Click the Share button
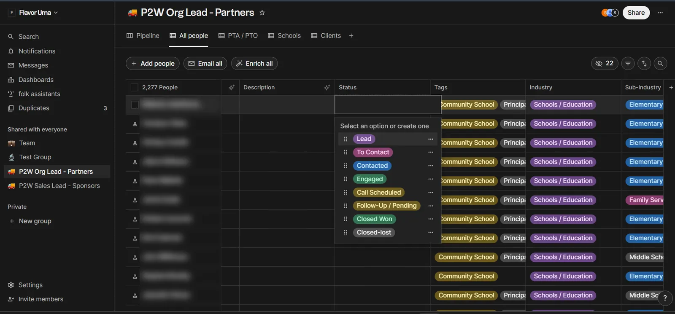Image resolution: width=675 pixels, height=314 pixels. [636, 13]
